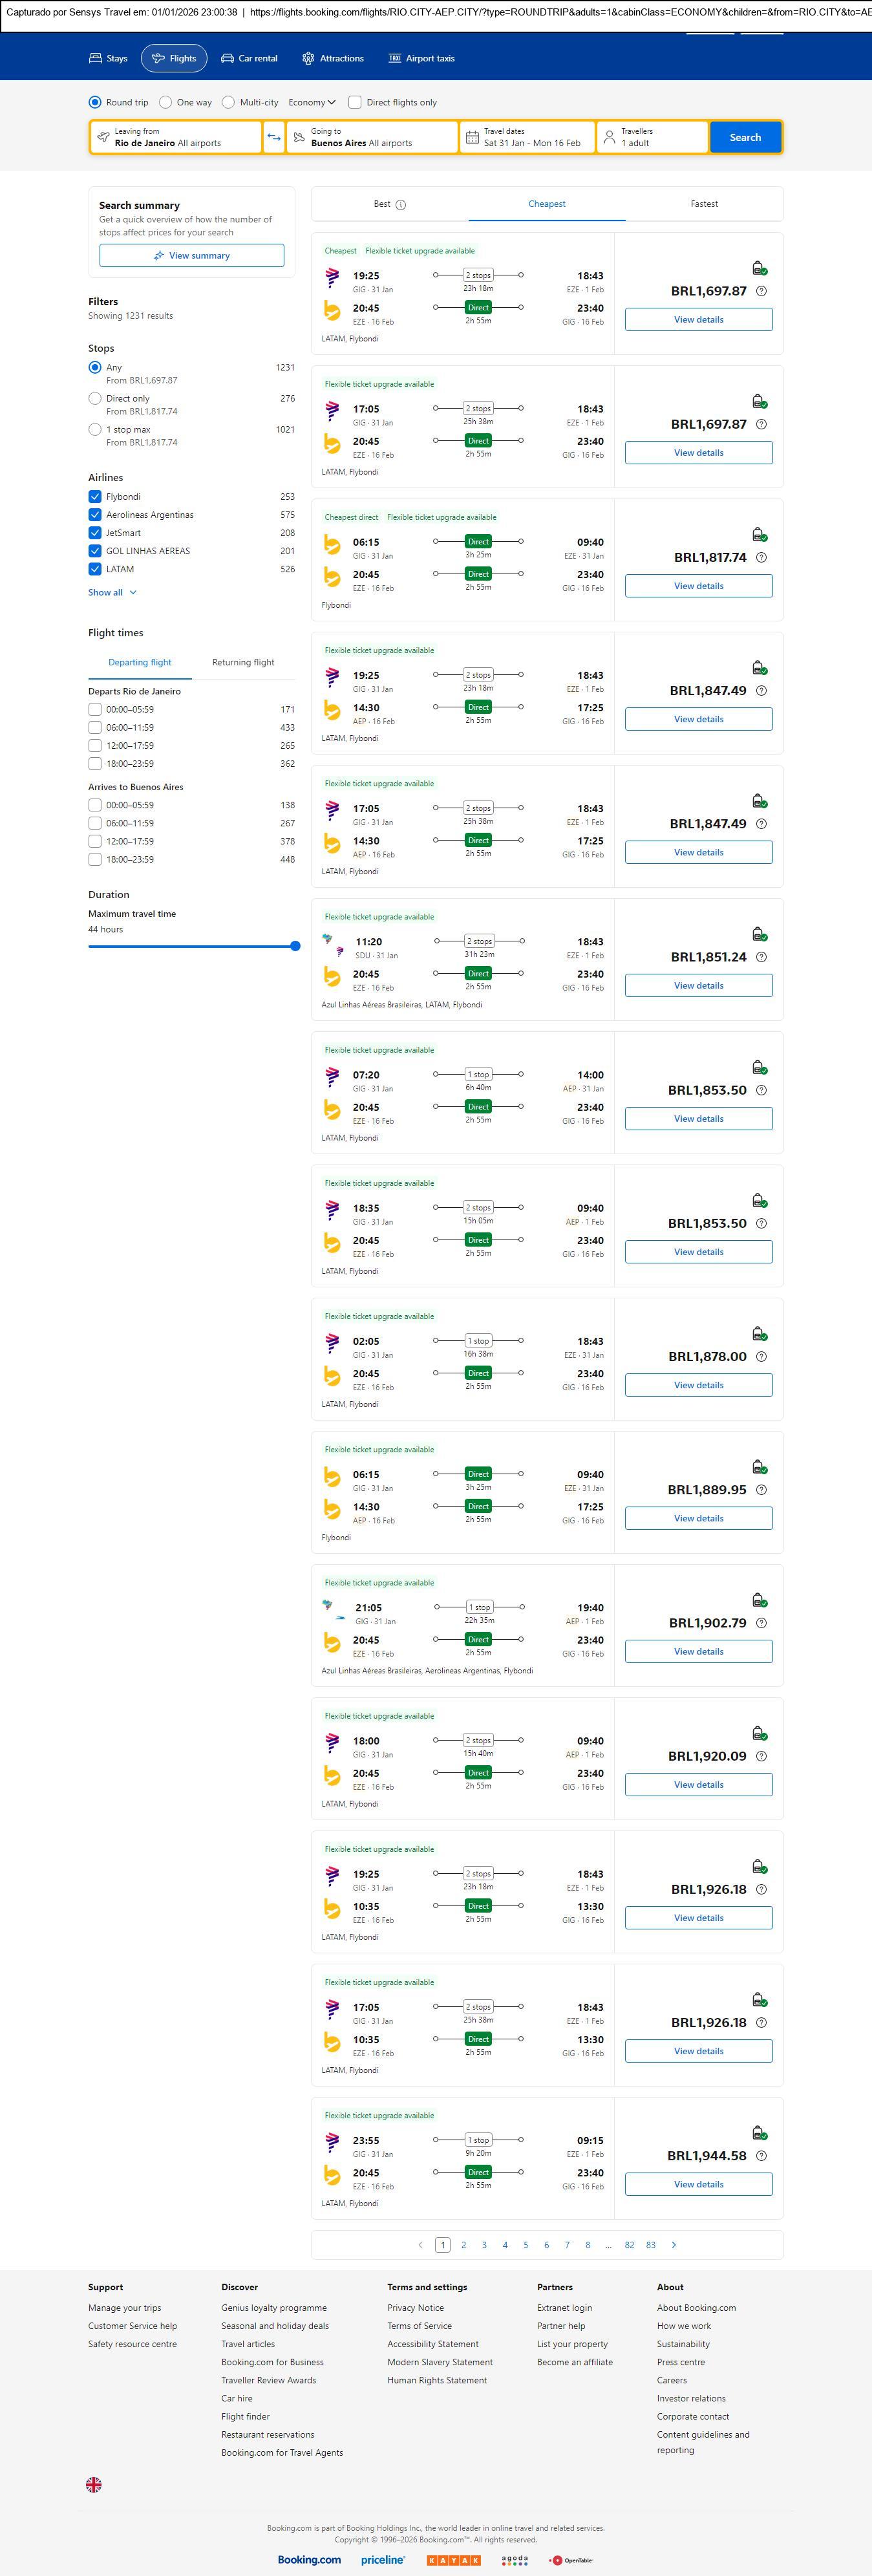Open the Travellers selector showing 1 adult
Screen dimensions: 872x2576
652,137
